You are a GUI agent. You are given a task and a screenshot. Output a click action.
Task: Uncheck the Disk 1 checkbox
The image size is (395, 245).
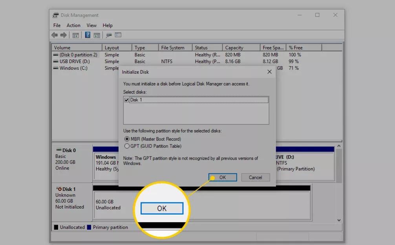coord(126,100)
